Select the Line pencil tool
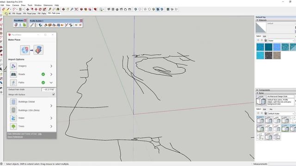Image resolution: width=296 pixels, height=166 pixels. pyautogui.click(x=8, y=9)
